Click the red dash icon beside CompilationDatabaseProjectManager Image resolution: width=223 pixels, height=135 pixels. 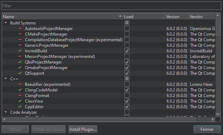(20, 40)
